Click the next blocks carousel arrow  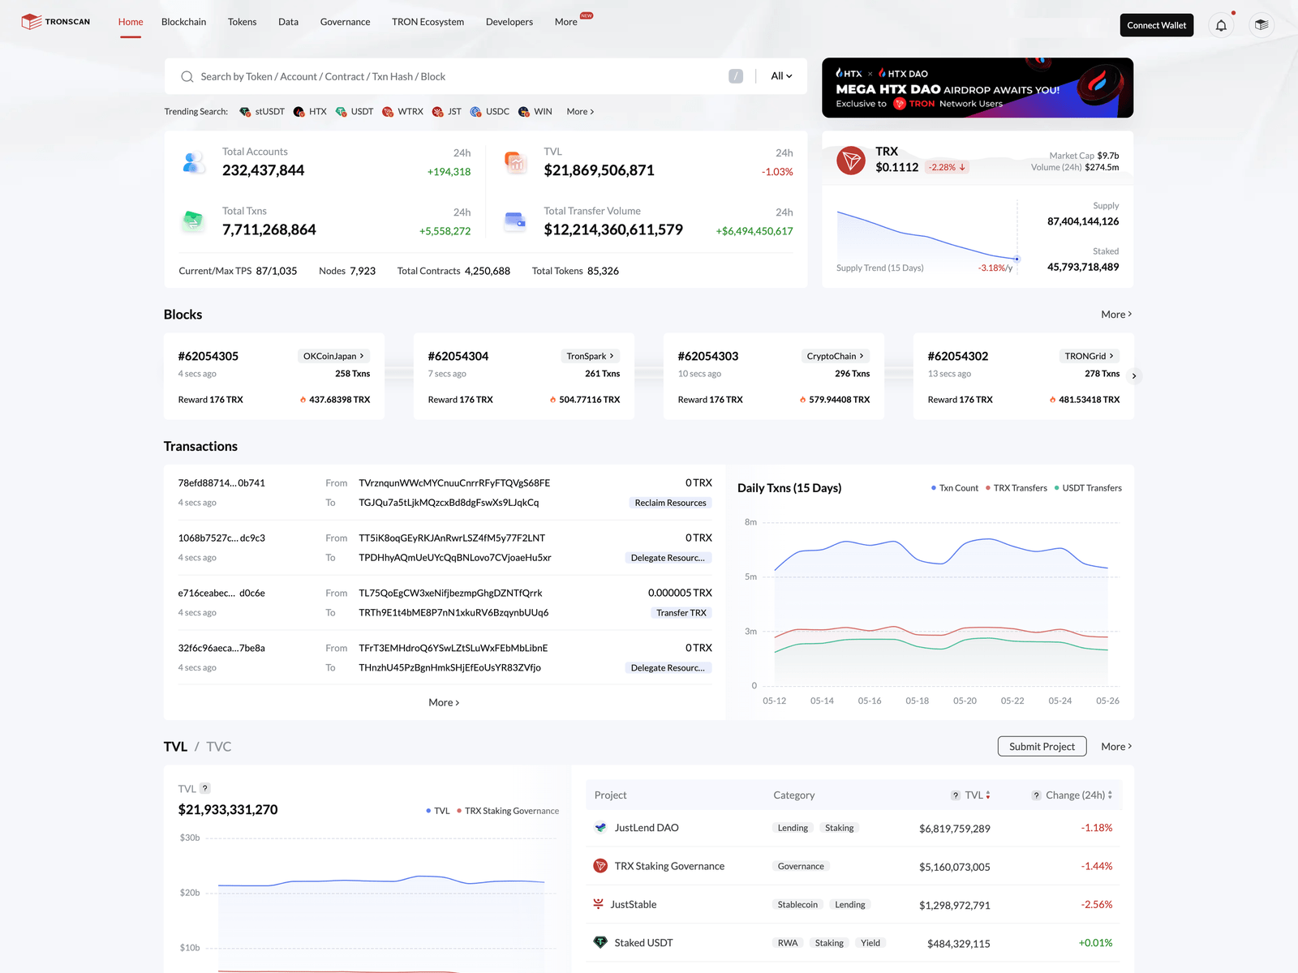(1134, 375)
